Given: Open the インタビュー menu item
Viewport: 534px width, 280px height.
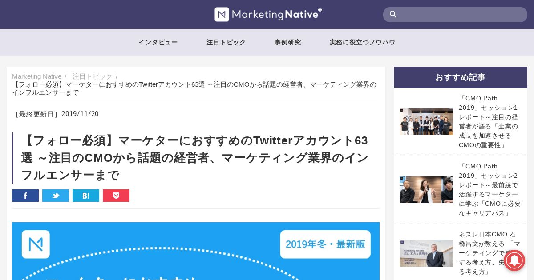Looking at the screenshot, I should [x=158, y=42].
